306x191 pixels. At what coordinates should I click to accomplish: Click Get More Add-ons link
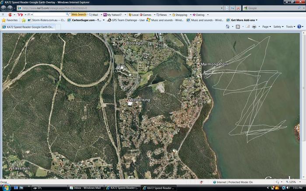(243, 20)
